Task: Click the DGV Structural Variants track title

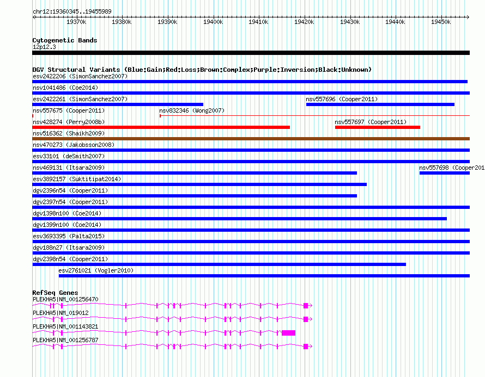Action: [x=202, y=70]
